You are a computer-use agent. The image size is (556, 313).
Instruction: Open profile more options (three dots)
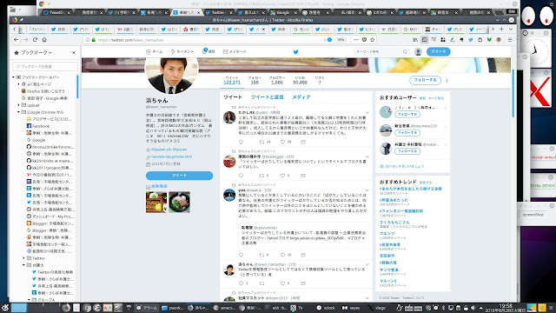pyautogui.click(x=447, y=81)
